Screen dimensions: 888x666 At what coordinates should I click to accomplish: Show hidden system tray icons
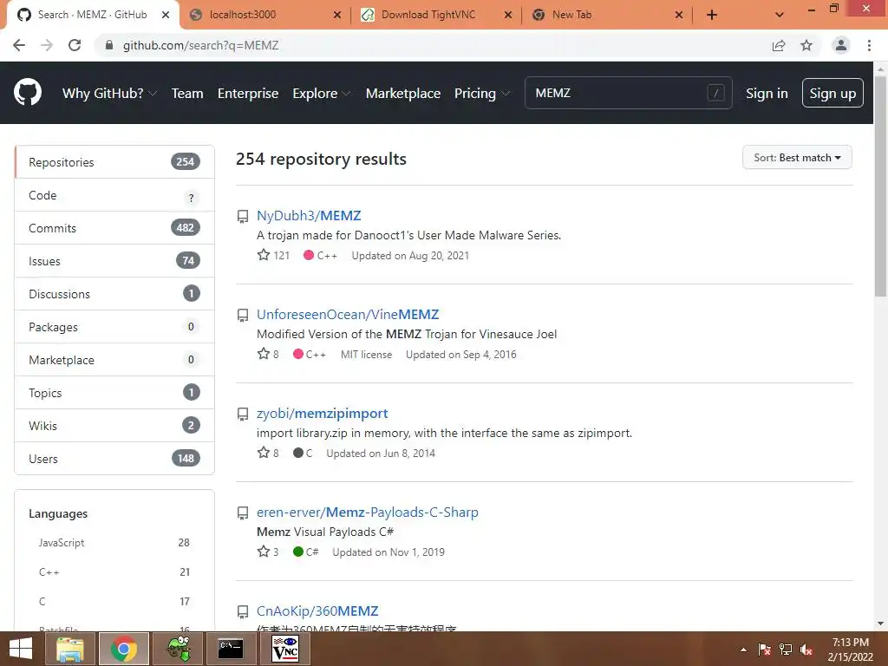pos(743,650)
